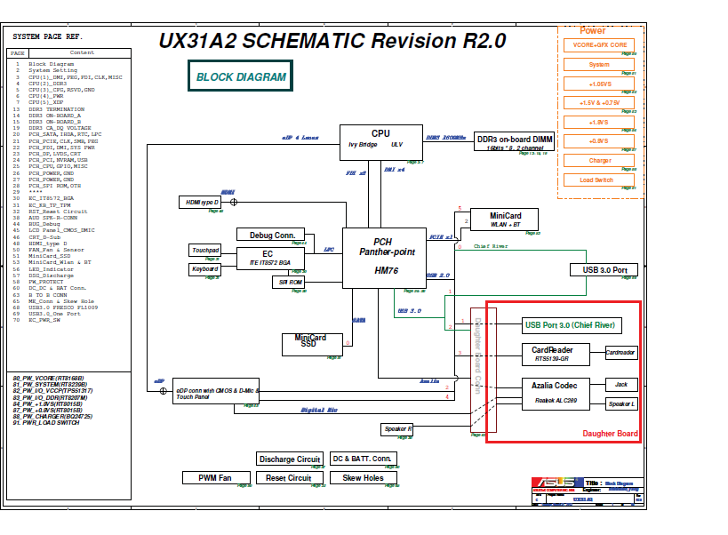Select page row 20 PCH_SATA,IHDA,RTC,LPC

point(57,134)
